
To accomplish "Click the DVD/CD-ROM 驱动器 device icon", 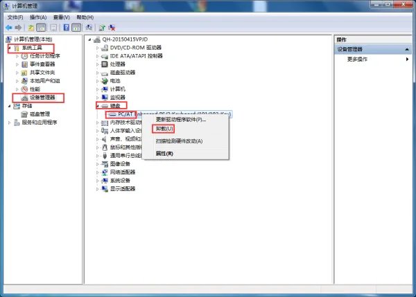I will tap(104, 48).
